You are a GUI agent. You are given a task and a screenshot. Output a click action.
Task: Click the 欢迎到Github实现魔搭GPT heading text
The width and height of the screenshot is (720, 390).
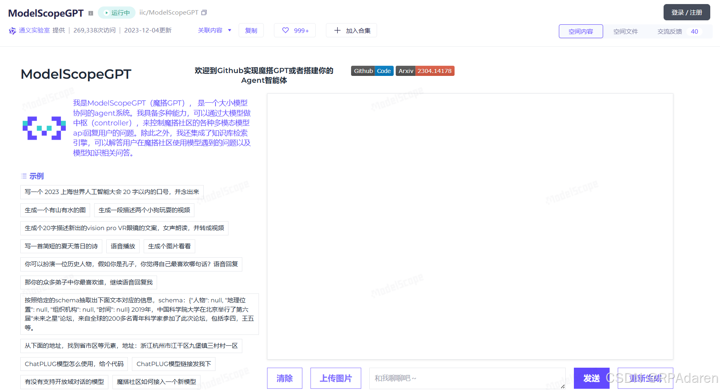click(264, 75)
